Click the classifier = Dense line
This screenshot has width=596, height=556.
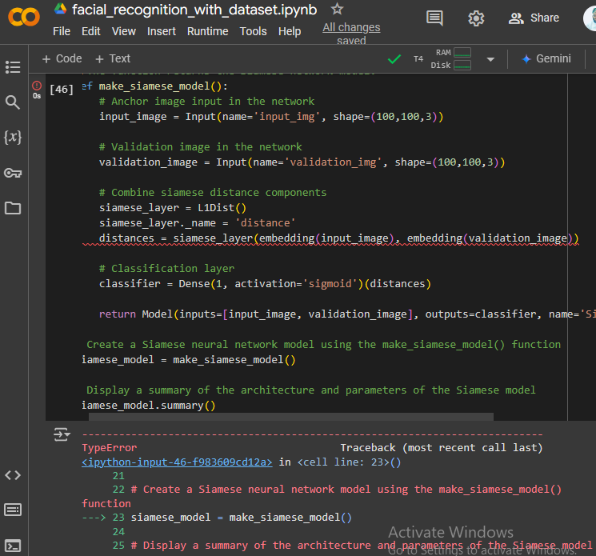pos(265,283)
